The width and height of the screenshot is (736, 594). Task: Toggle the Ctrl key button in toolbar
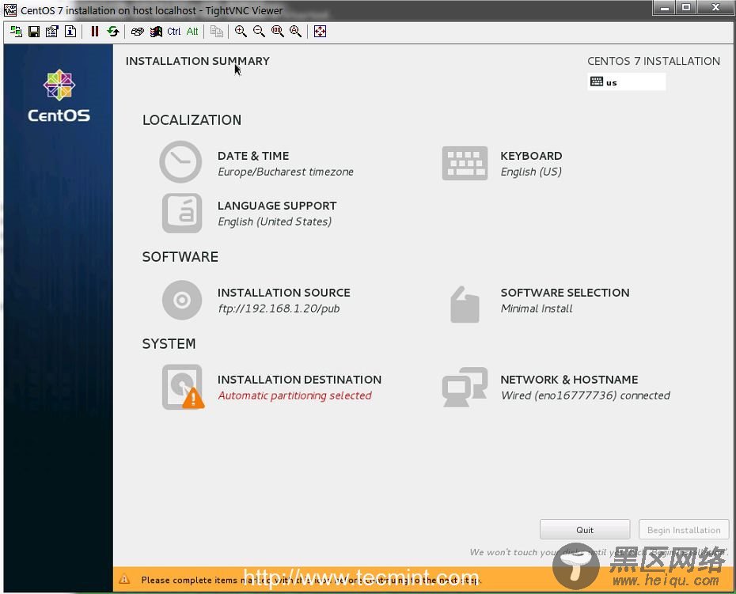(x=174, y=32)
